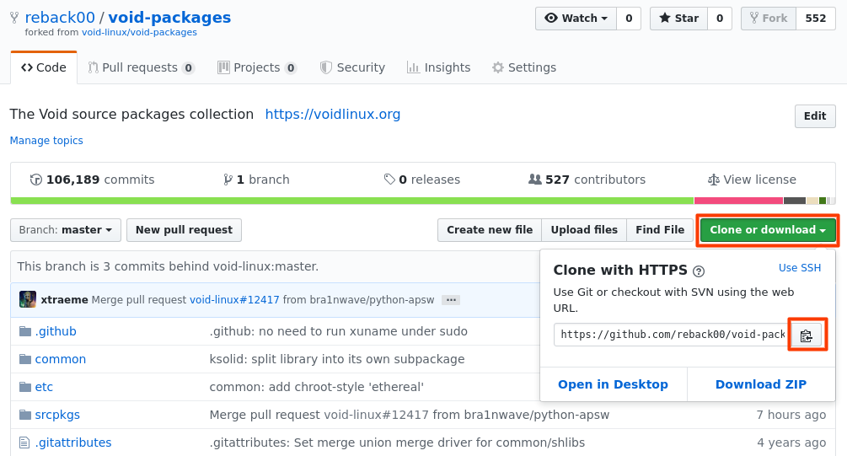Screen dimensions: 847x456
Task: Open the Branch: master dropdown
Action: tap(66, 230)
